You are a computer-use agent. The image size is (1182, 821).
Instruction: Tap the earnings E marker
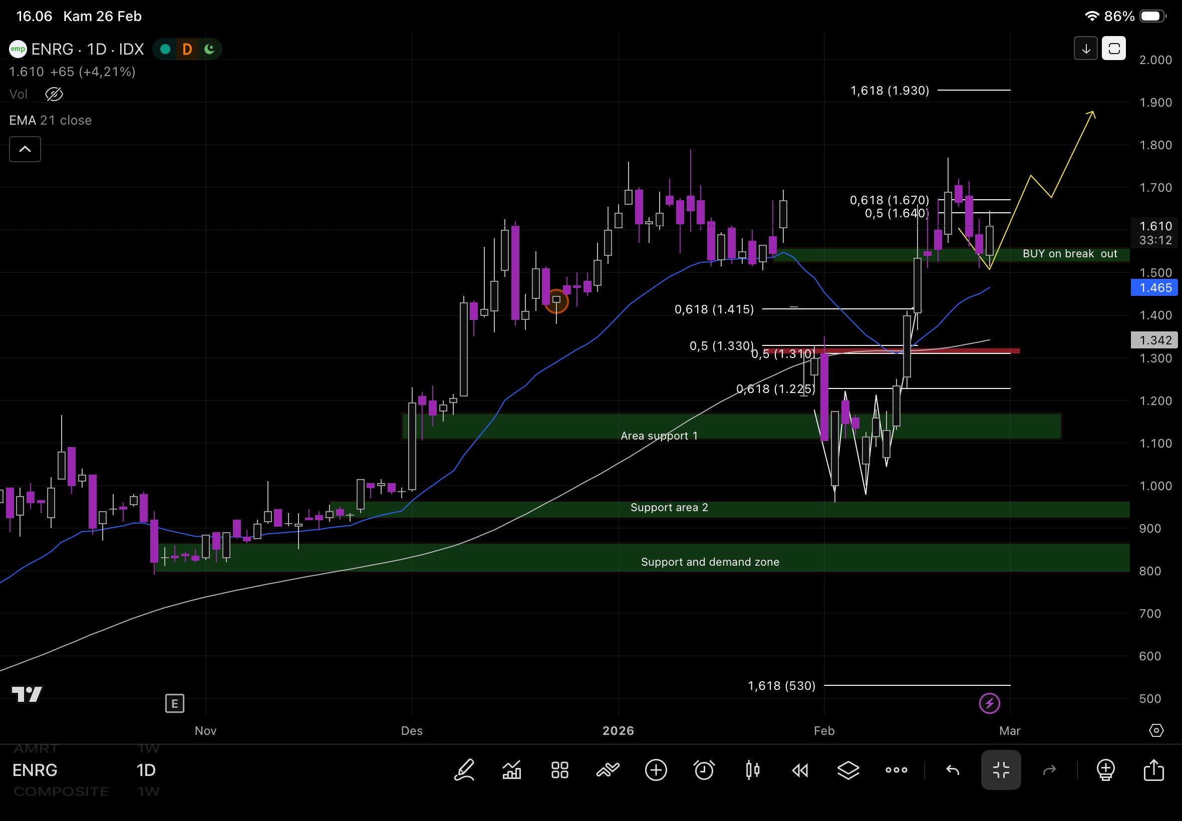click(174, 703)
